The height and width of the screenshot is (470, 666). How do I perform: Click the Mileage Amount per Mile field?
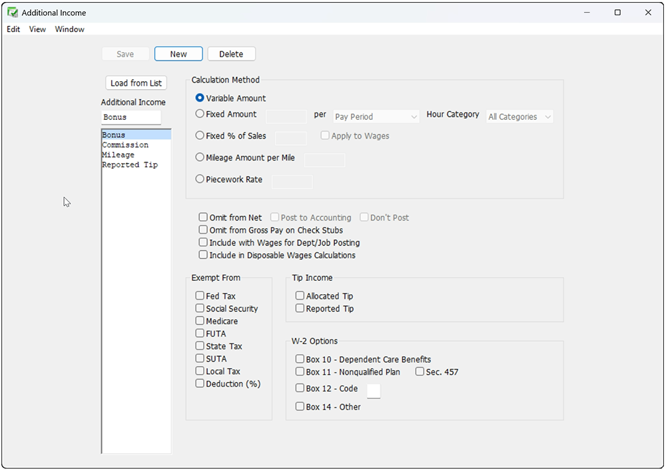tap(324, 160)
